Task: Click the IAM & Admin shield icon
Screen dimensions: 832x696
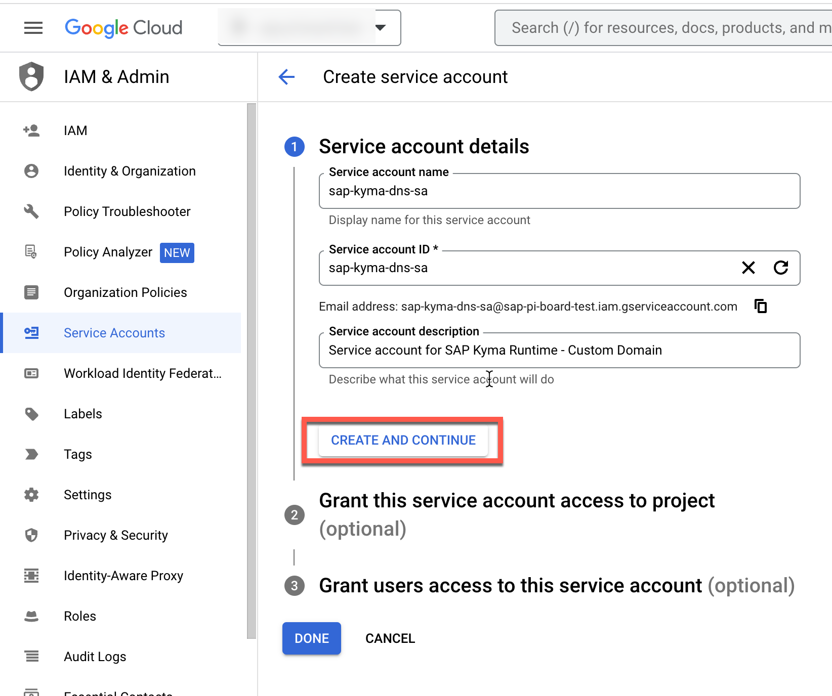Action: coord(31,76)
